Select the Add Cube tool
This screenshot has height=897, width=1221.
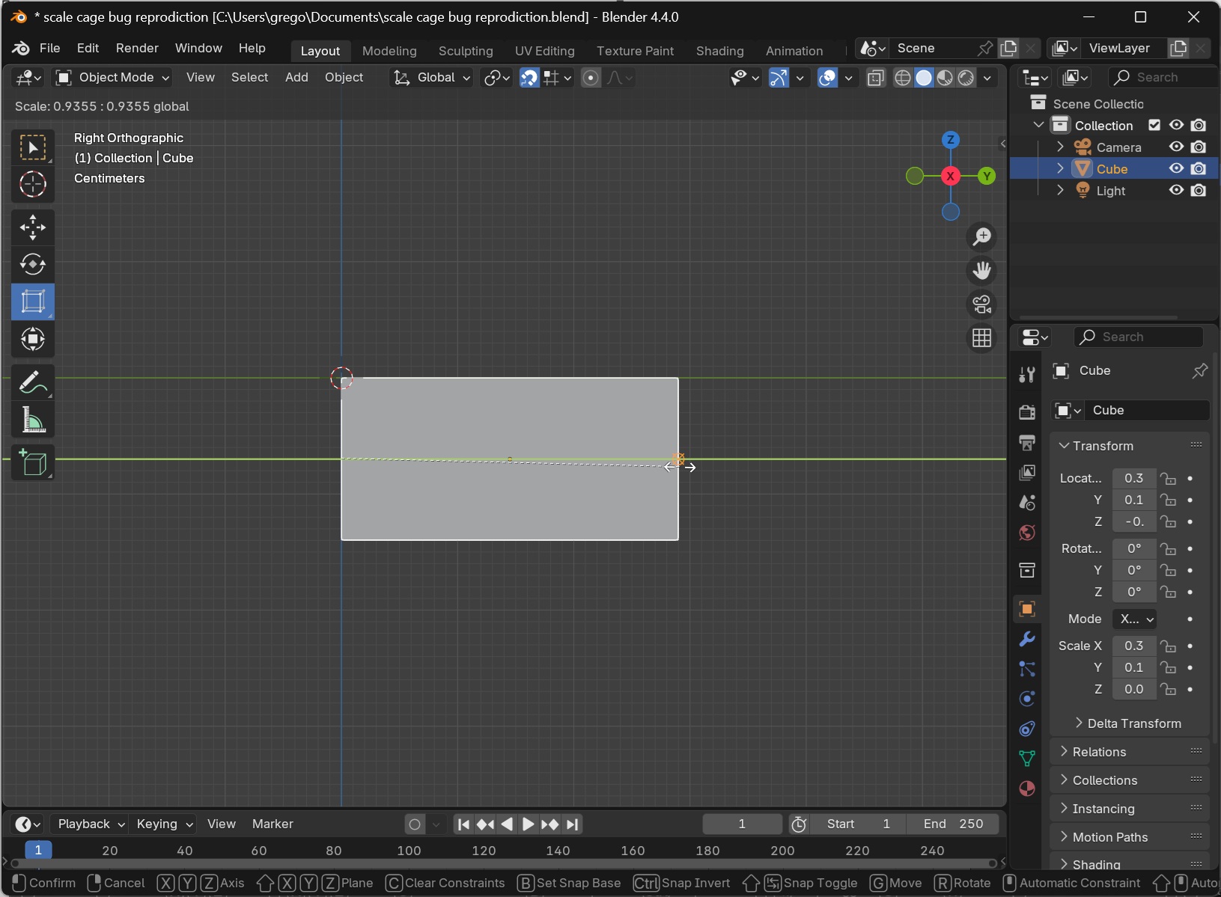coord(33,463)
